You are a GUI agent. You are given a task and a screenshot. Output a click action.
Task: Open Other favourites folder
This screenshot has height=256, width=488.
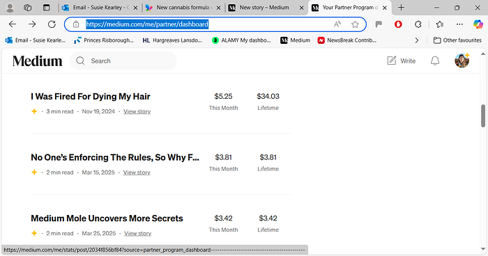point(457,40)
